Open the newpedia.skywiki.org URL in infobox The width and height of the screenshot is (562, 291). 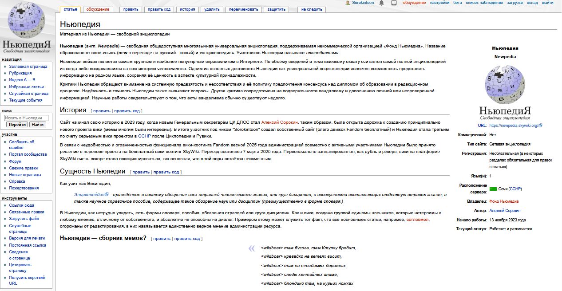(x=515, y=126)
